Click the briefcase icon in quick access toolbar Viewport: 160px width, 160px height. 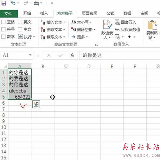point(36,3)
